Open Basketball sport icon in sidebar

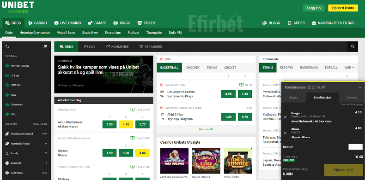[x=7, y=173]
